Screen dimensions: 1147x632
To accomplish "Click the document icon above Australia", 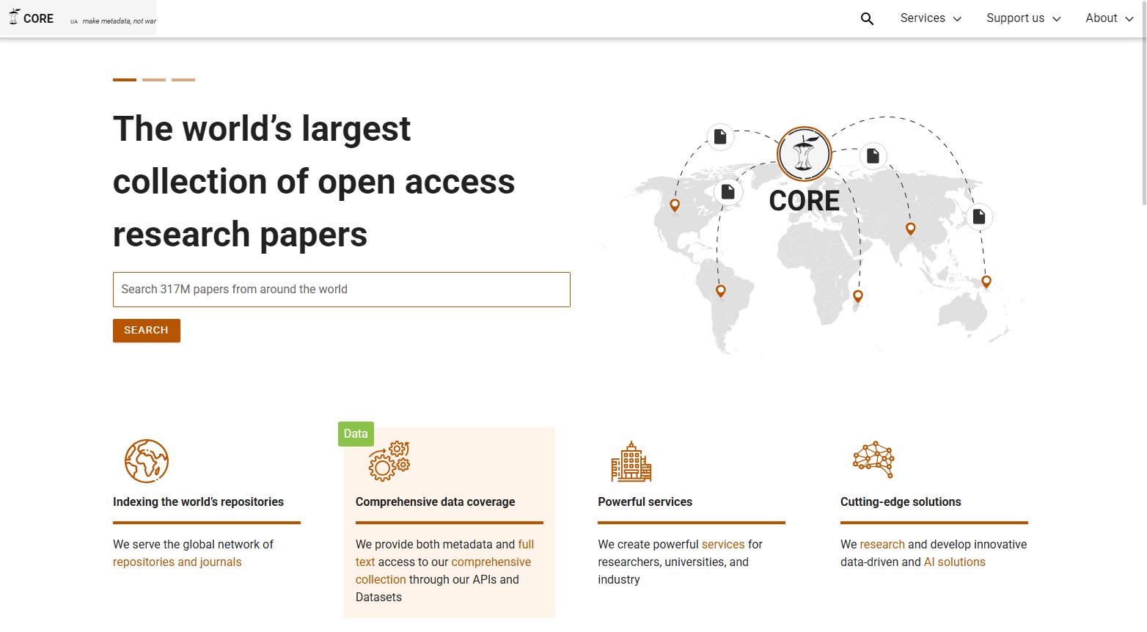I will (x=979, y=217).
